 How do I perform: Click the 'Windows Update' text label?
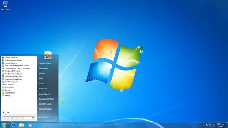11,82
